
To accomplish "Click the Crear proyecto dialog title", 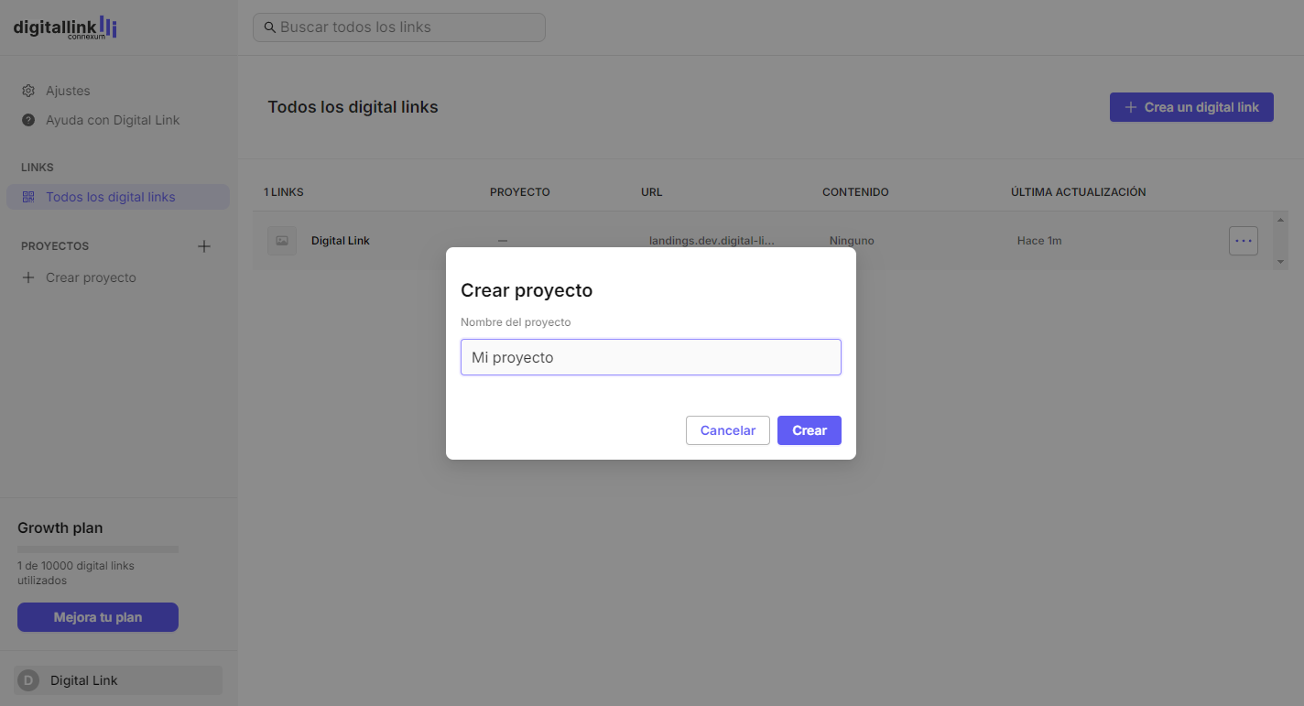I will coord(527,290).
